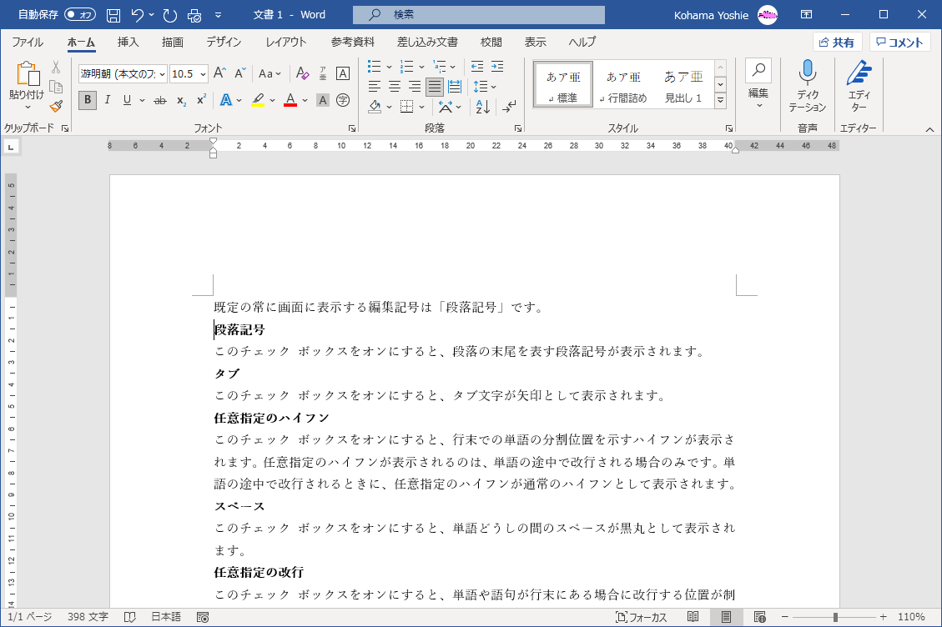Toggle Underline formatting button
Image resolution: width=942 pixels, height=627 pixels.
[127, 100]
